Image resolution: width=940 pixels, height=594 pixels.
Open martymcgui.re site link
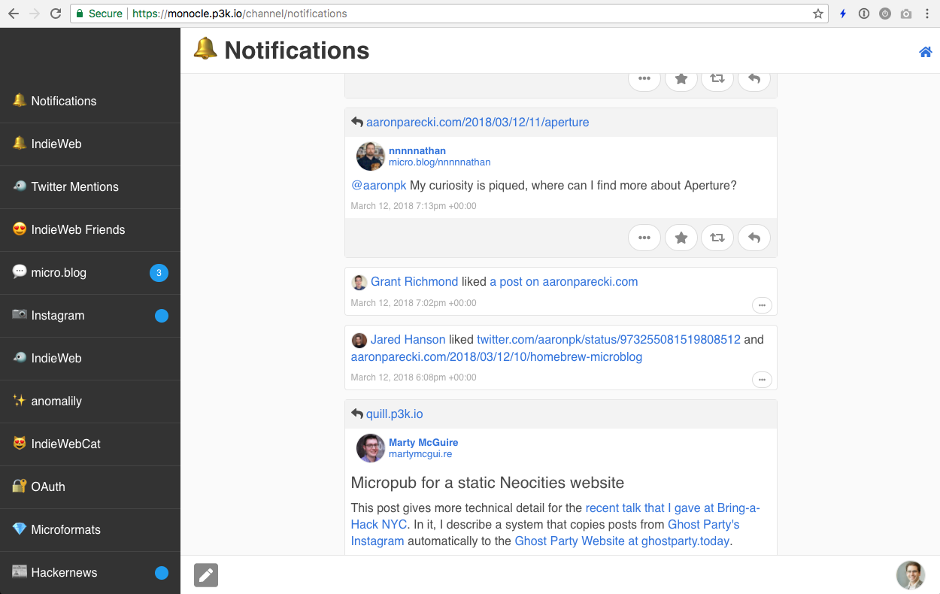tap(420, 453)
